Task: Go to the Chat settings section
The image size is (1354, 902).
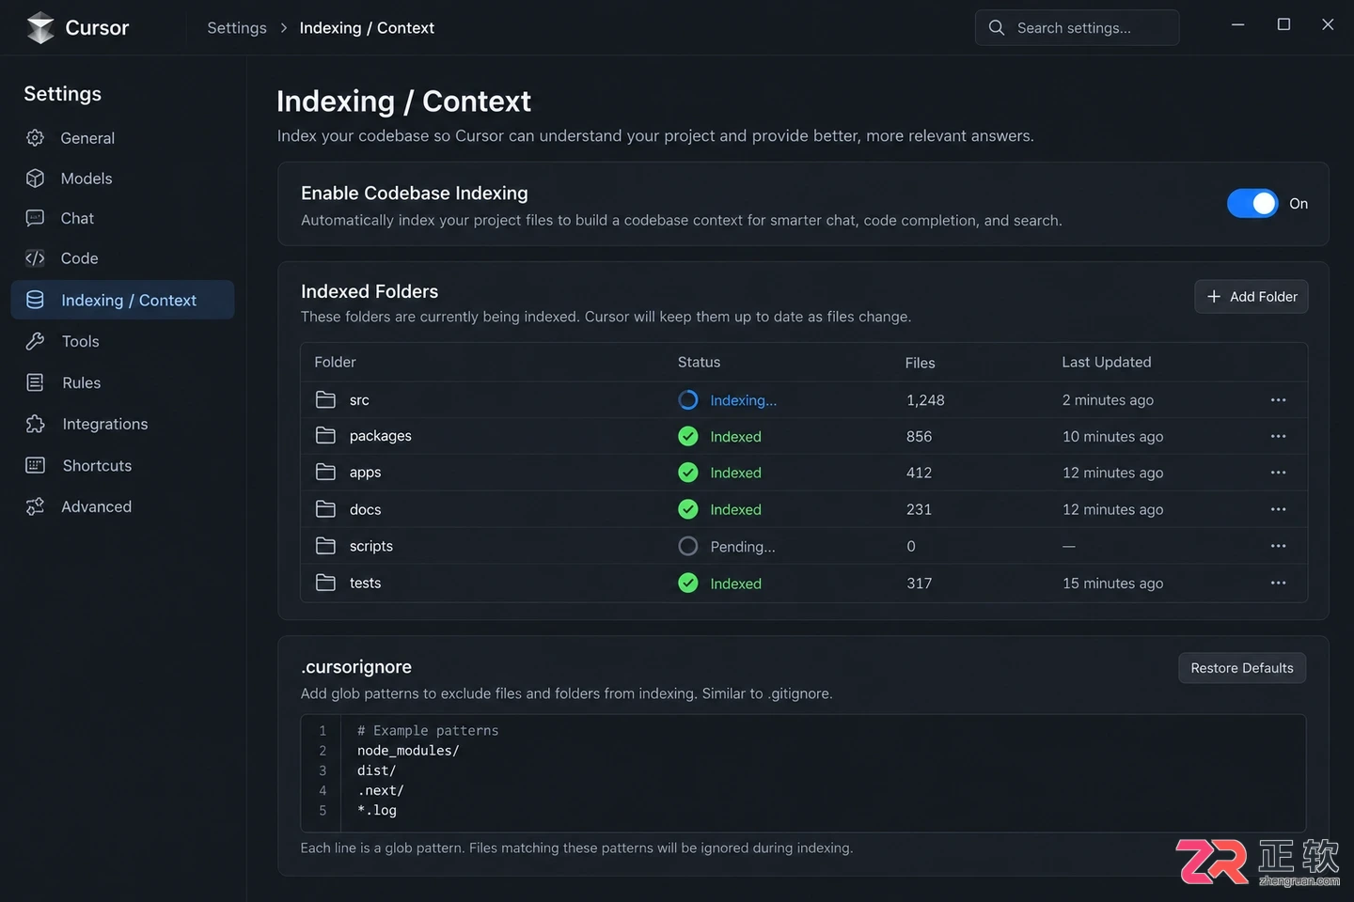Action: [x=122, y=218]
